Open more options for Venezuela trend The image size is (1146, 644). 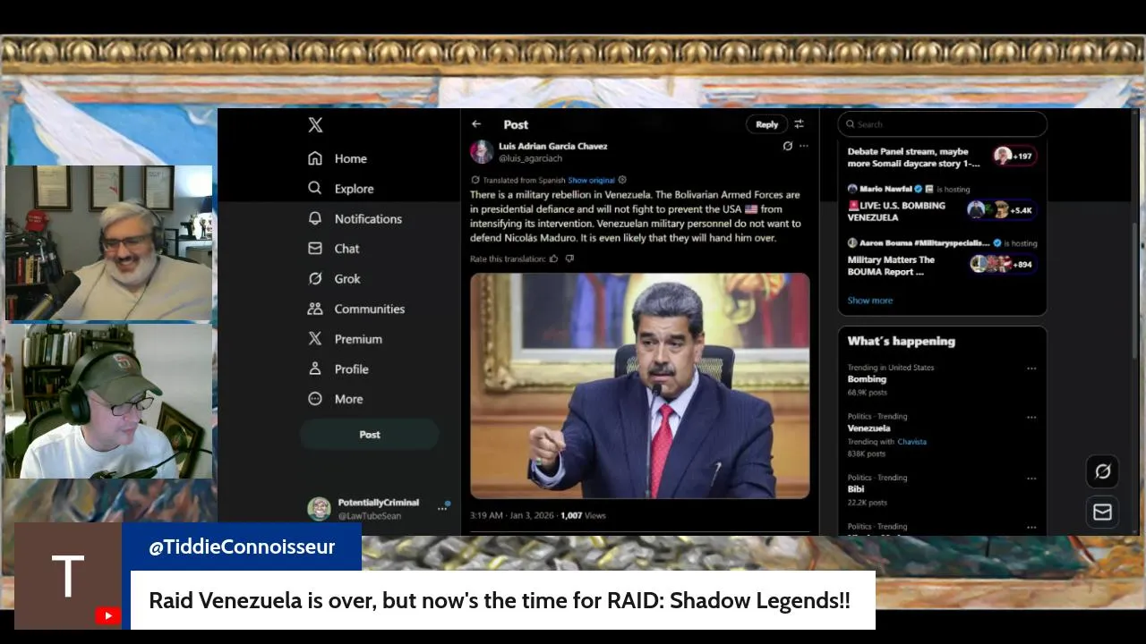tap(1031, 417)
